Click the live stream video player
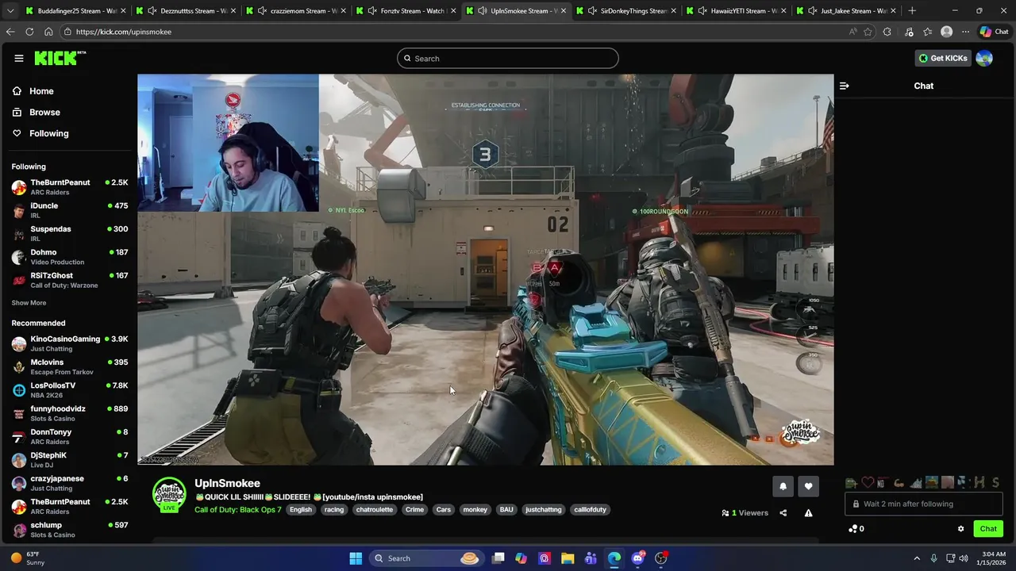The image size is (1016, 571). [486, 270]
